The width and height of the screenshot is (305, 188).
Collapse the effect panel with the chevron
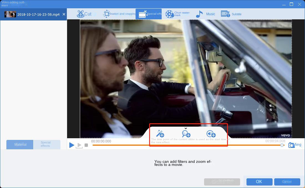(186, 128)
